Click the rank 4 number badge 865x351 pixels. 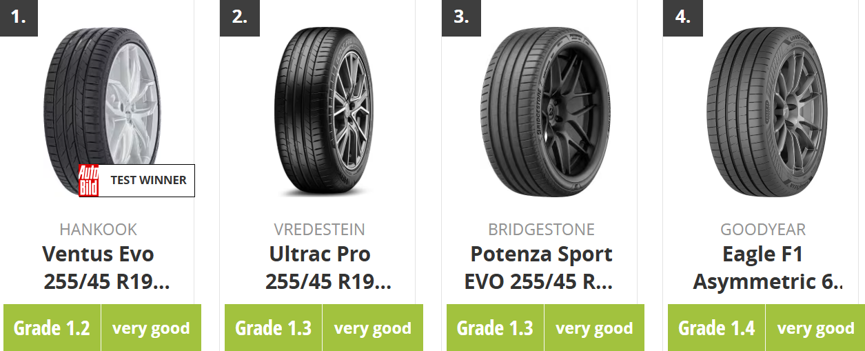[682, 17]
